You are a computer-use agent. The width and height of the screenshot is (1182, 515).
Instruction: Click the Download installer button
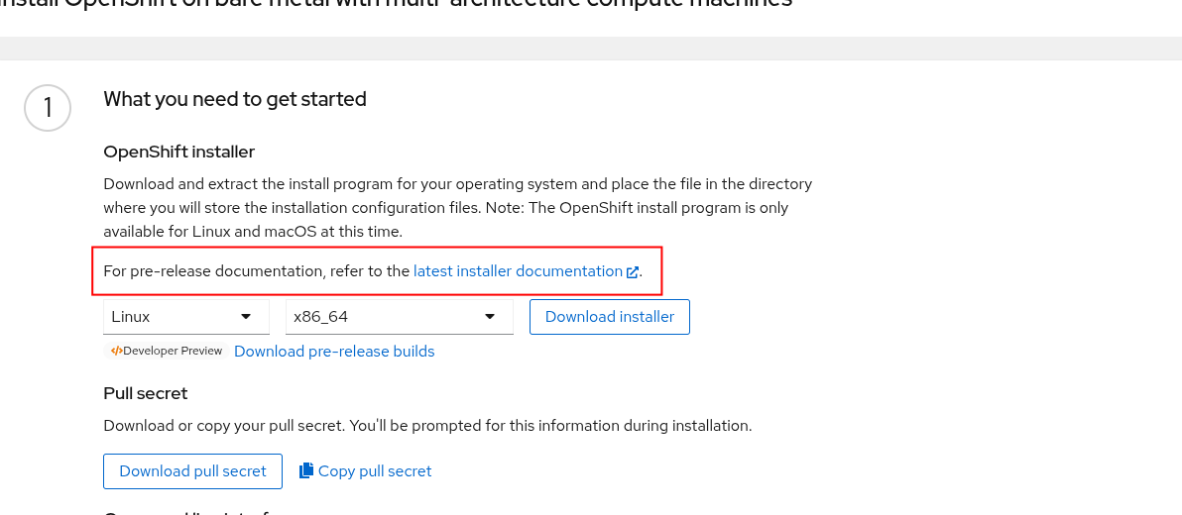(x=610, y=317)
